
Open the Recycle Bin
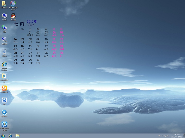tap(4, 52)
